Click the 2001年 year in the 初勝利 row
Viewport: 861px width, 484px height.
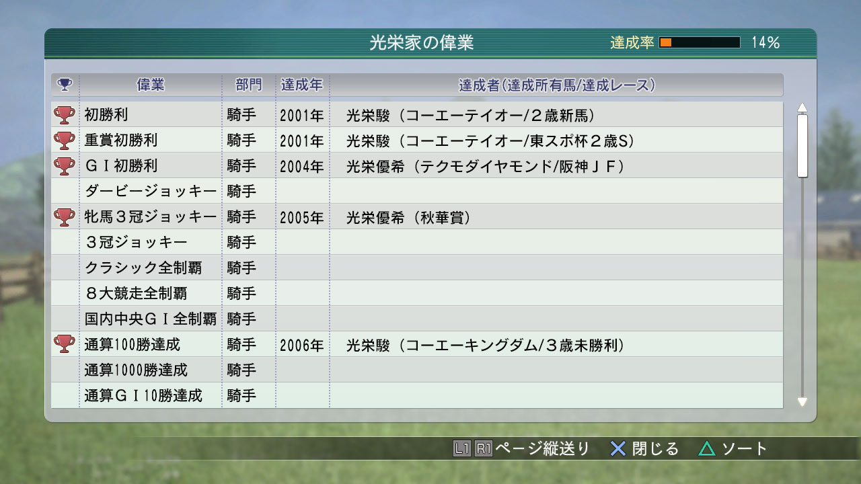coord(302,115)
